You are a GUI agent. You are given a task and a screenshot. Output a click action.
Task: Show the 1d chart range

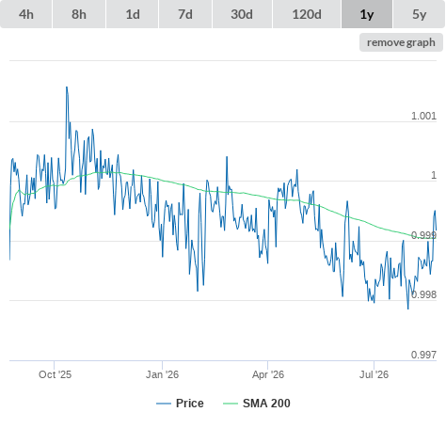(133, 14)
